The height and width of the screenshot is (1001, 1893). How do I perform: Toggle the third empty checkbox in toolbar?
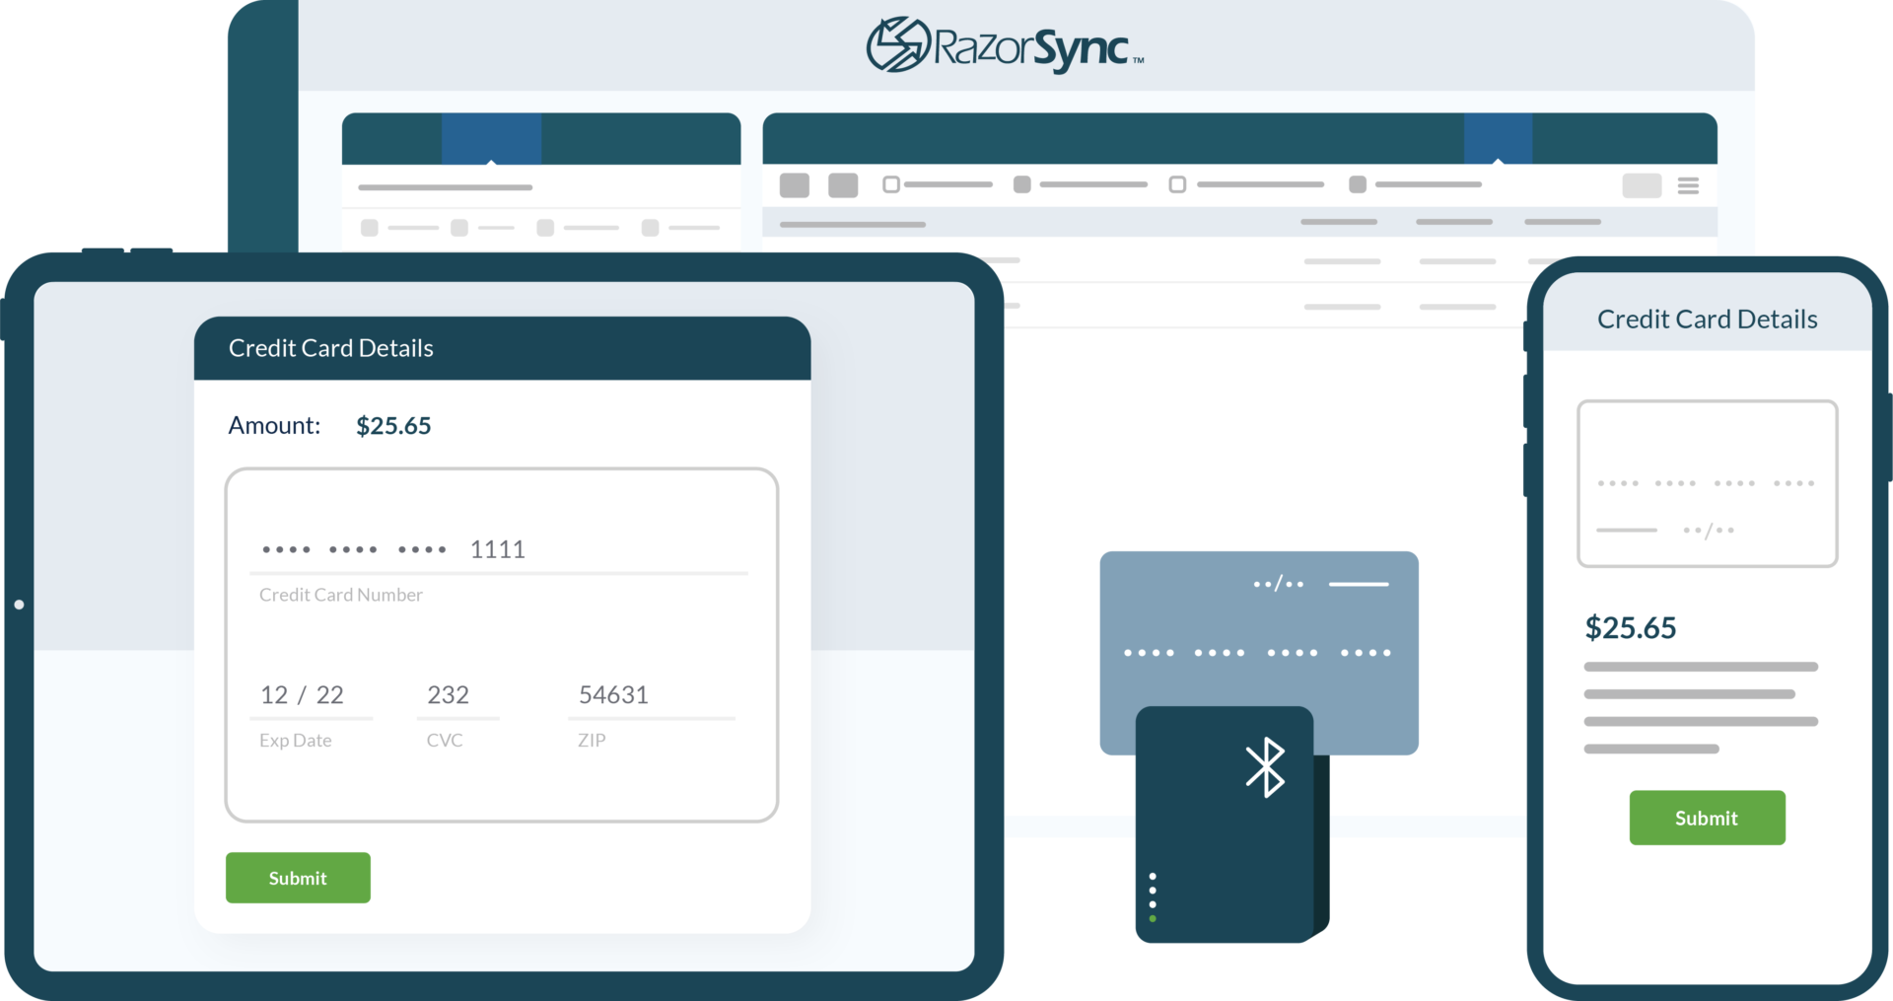[1177, 184]
